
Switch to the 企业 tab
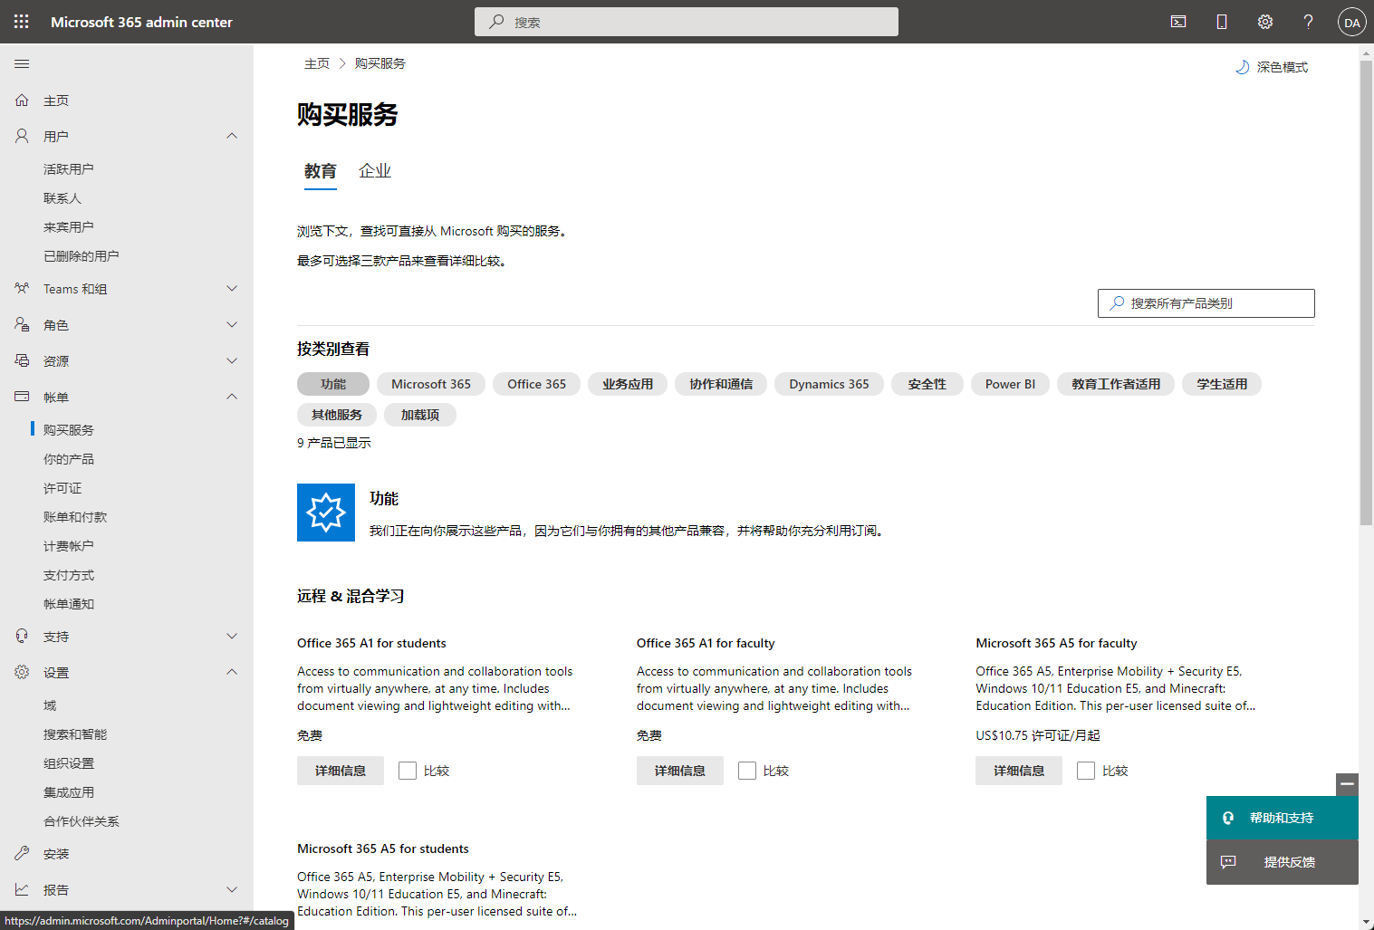[x=375, y=171]
